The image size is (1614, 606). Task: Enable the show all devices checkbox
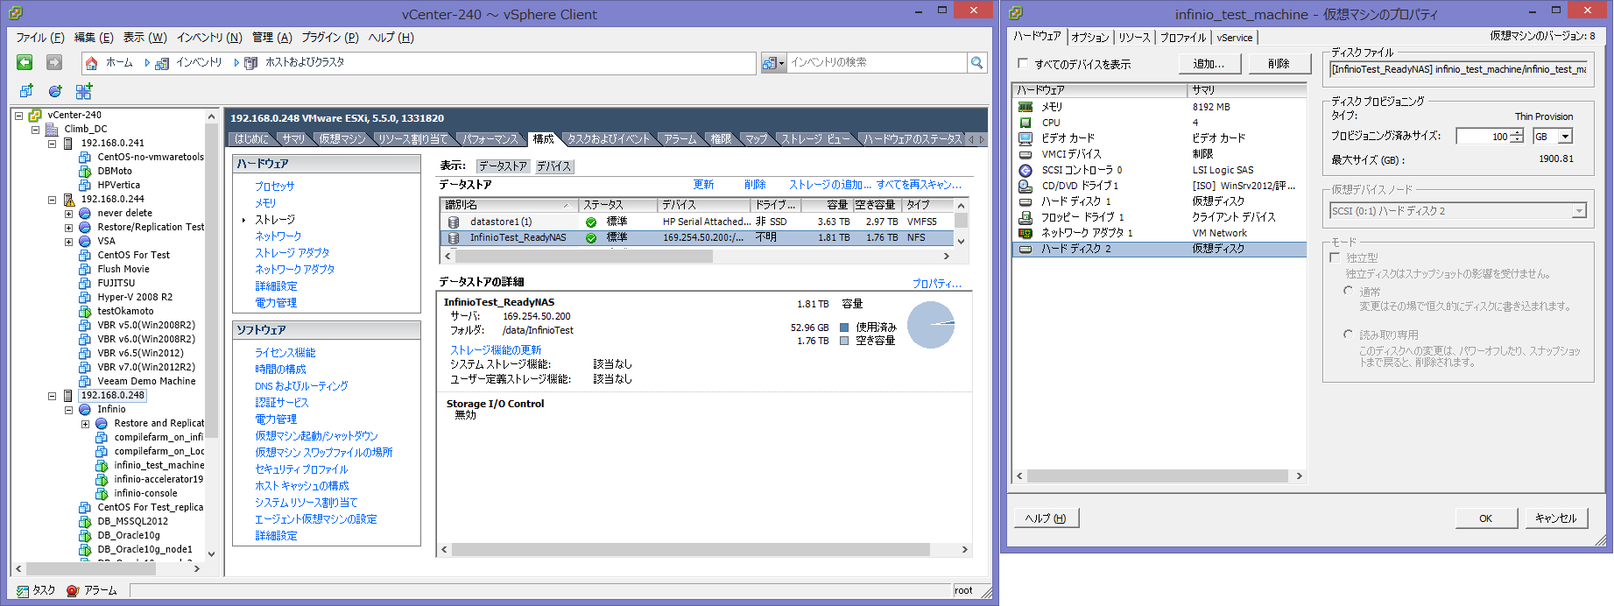coord(1023,63)
